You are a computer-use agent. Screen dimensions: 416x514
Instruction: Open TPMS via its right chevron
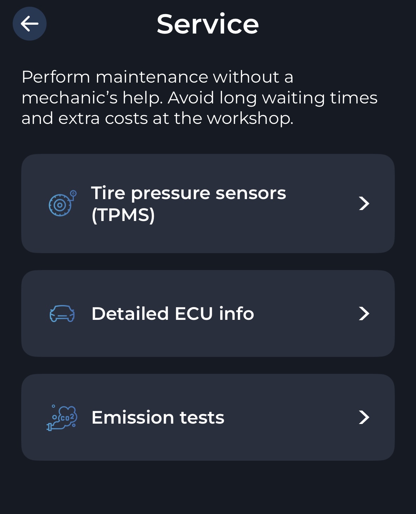click(x=364, y=203)
